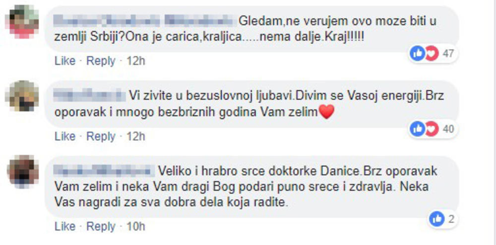
Task: Open the 12h timestamp of second comment
Action: tap(136, 136)
